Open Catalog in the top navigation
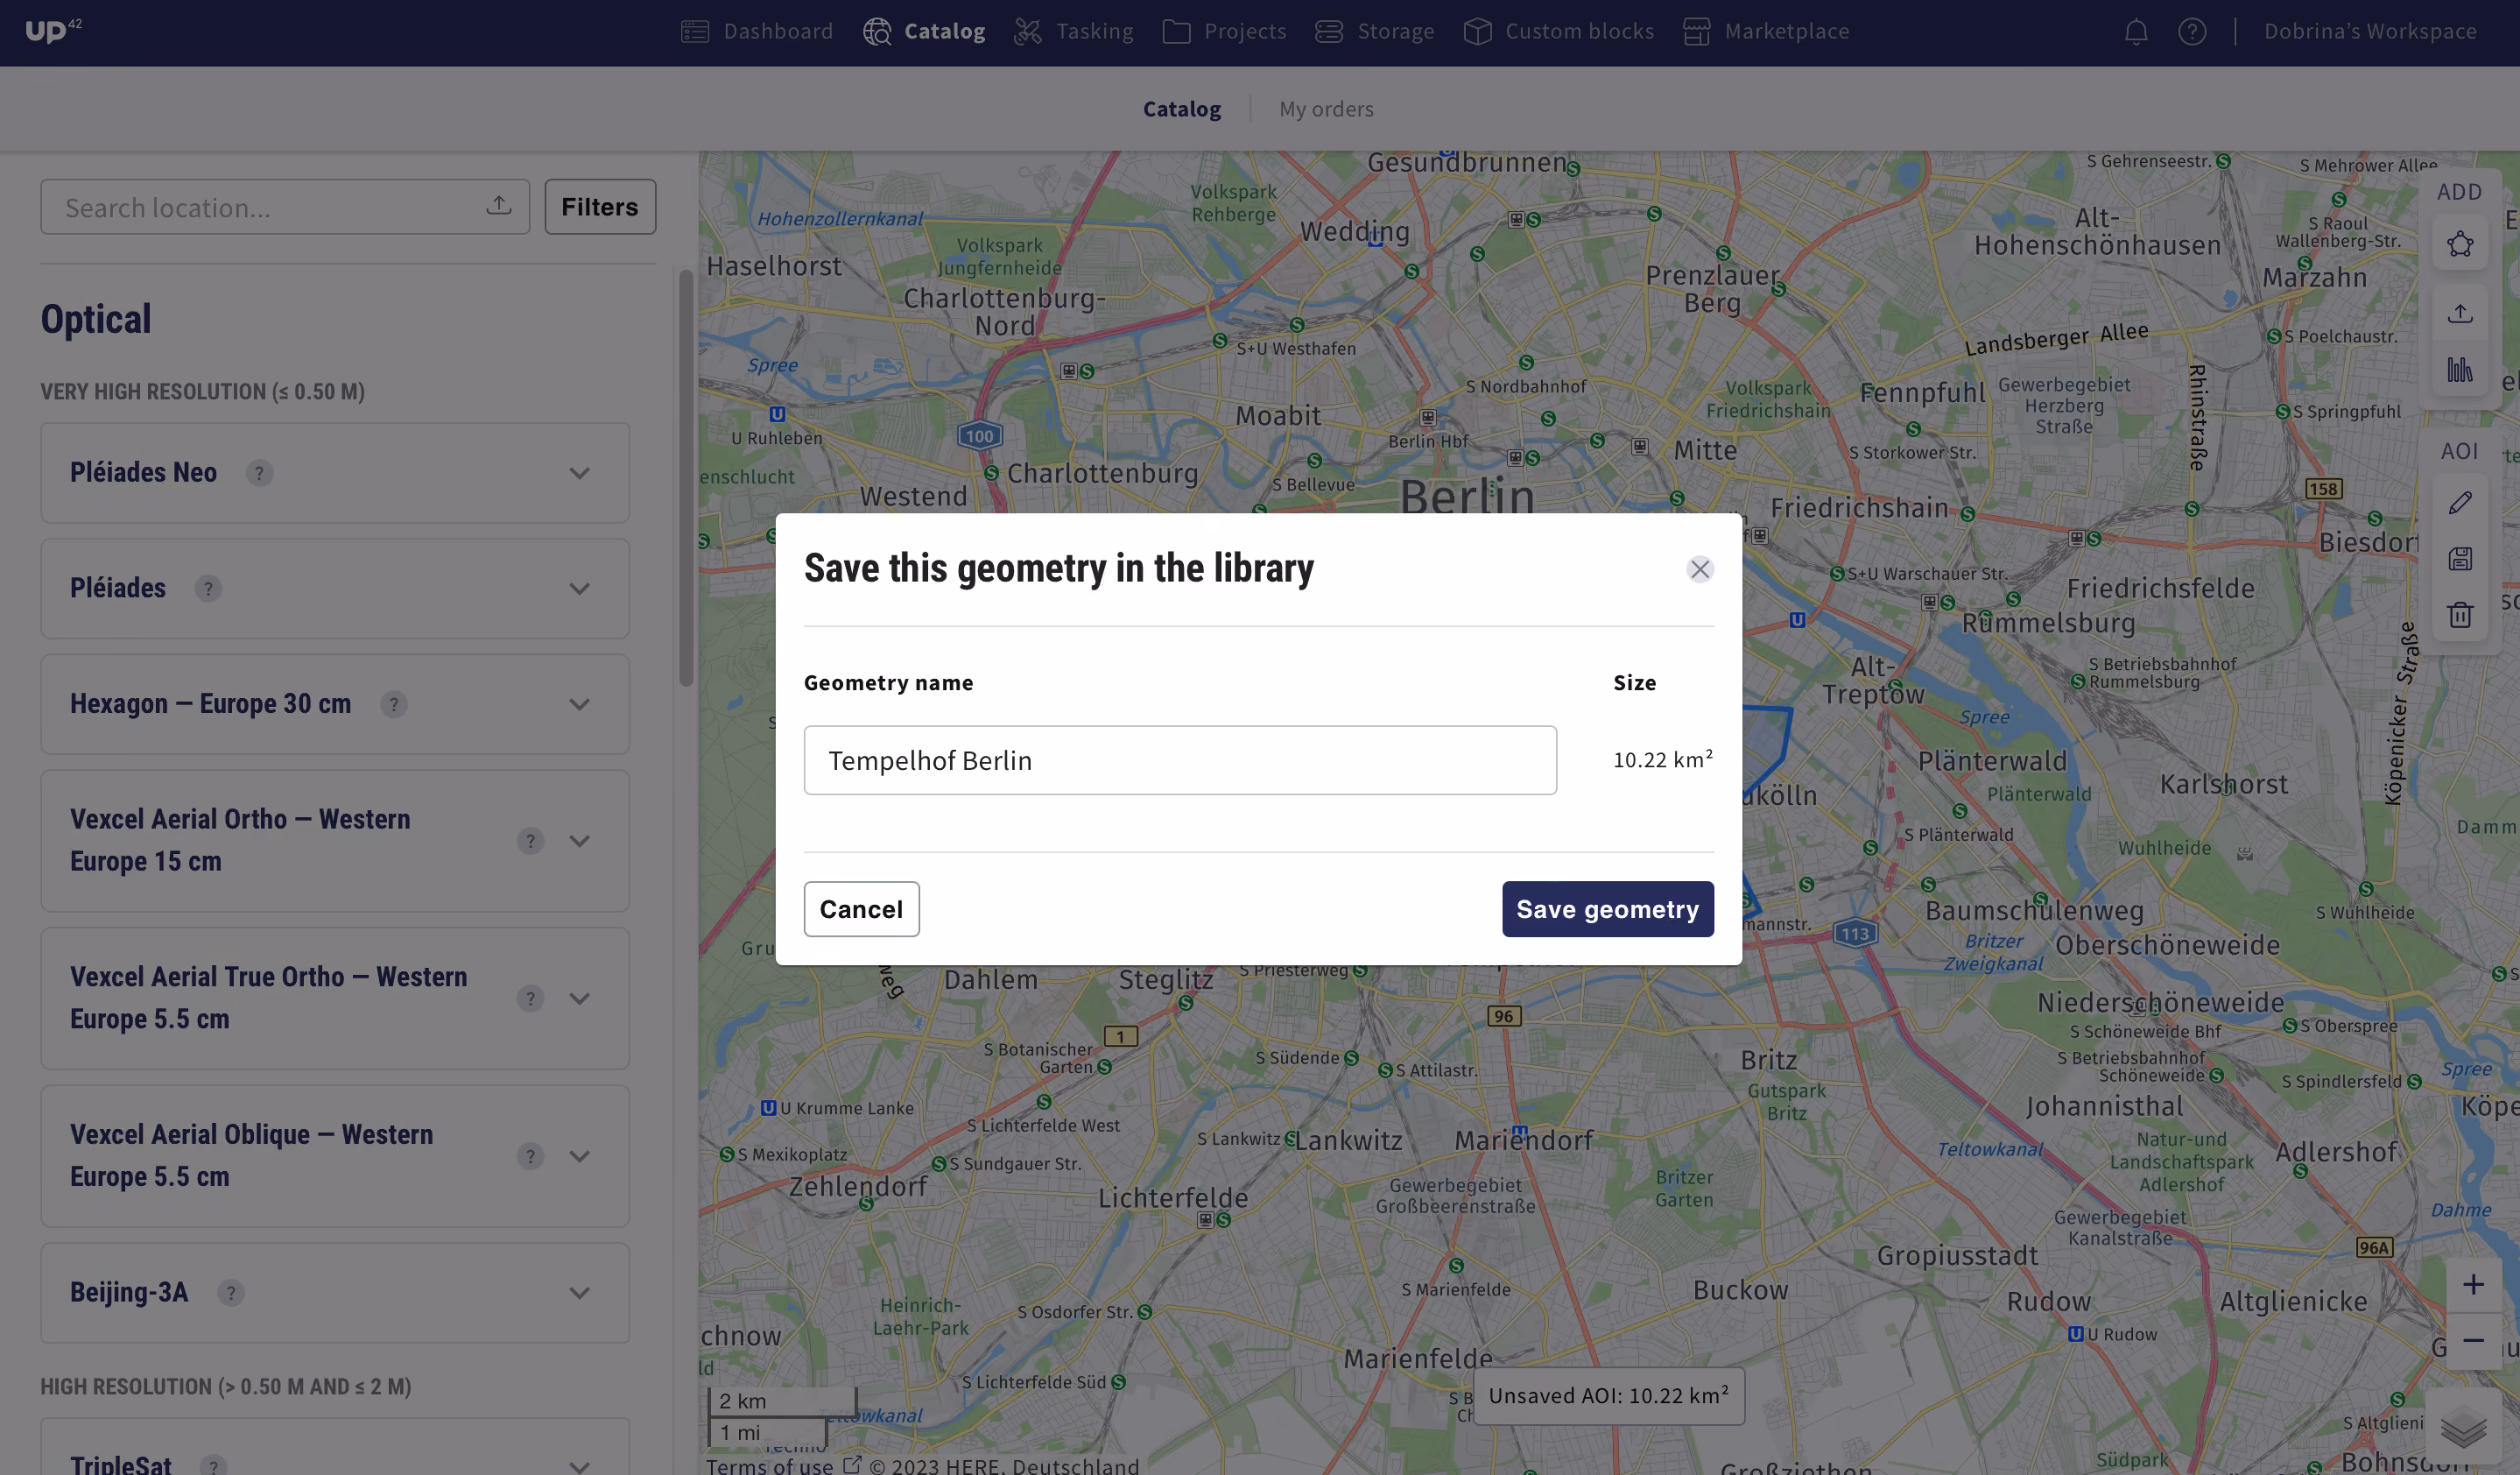 click(925, 31)
